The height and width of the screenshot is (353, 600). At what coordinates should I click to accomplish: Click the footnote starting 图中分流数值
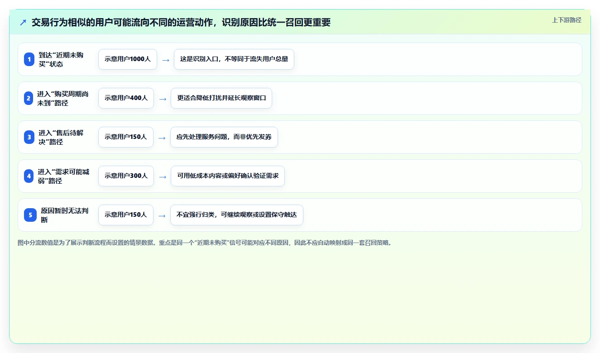coord(205,243)
